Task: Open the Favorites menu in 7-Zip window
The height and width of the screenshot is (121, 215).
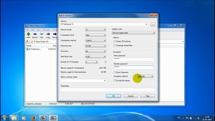Action: [x=46, y=30]
